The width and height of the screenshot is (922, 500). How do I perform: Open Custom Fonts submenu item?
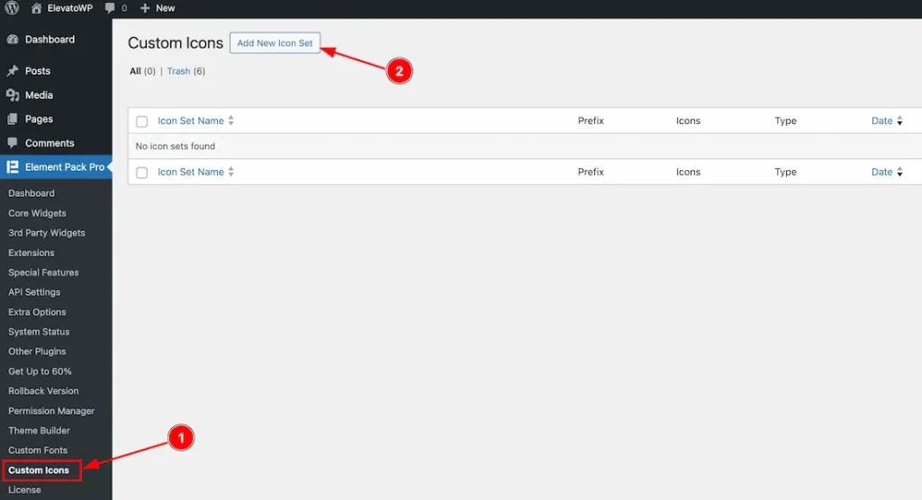[38, 450]
